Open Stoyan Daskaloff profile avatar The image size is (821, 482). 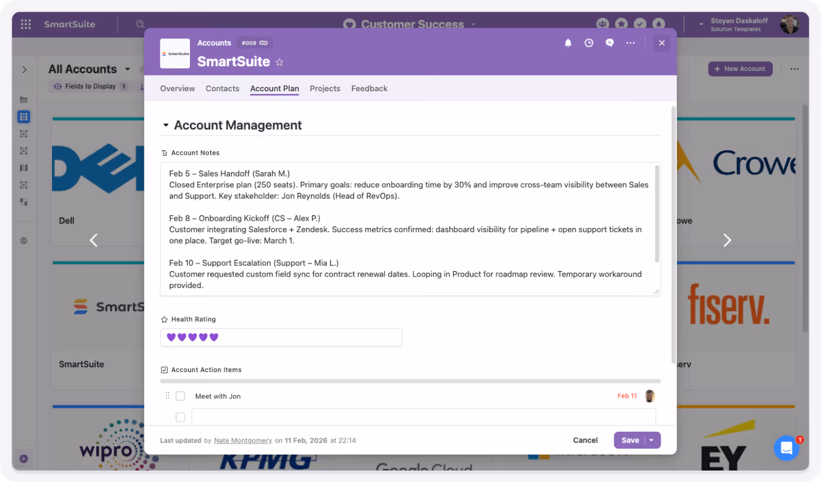[x=789, y=24]
